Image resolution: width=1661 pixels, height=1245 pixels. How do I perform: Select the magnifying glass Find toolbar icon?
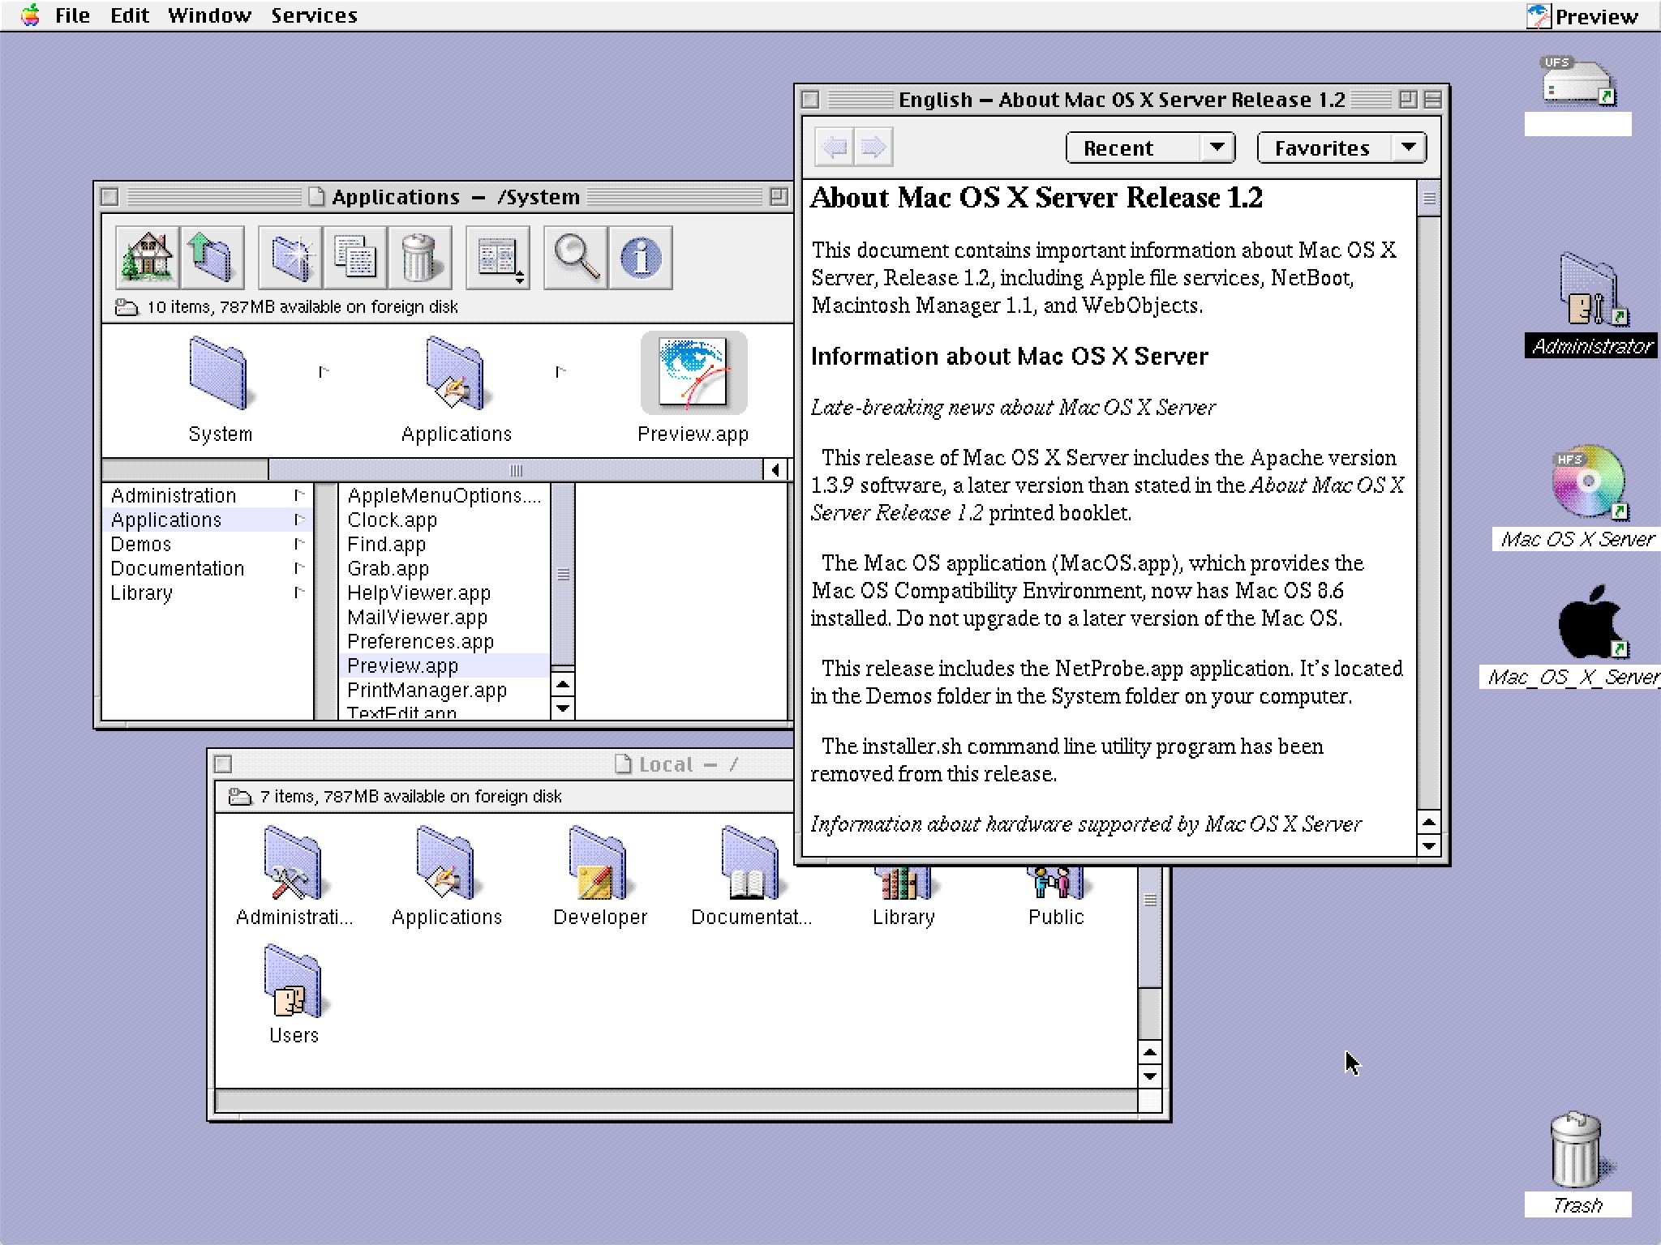[x=575, y=257]
